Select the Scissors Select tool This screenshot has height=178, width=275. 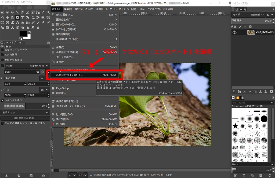pyautogui.click(x=28, y=12)
